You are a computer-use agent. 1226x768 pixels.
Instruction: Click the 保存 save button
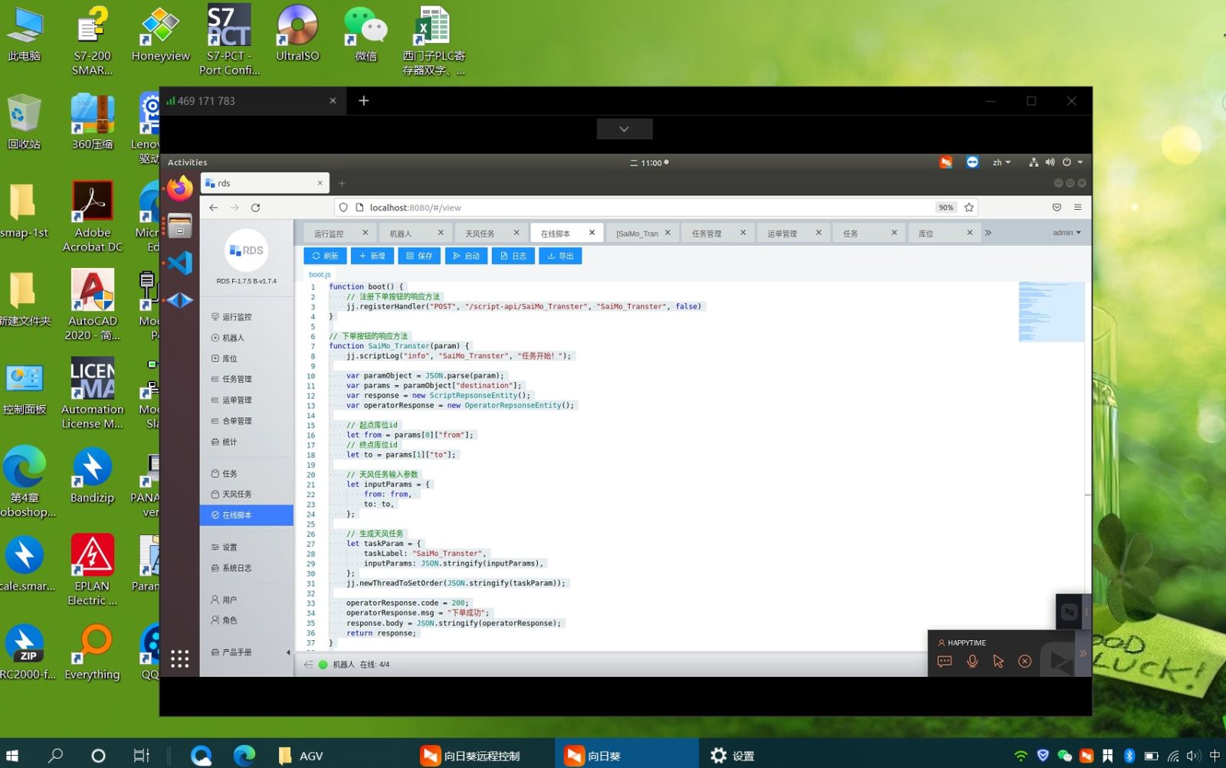[x=419, y=256]
